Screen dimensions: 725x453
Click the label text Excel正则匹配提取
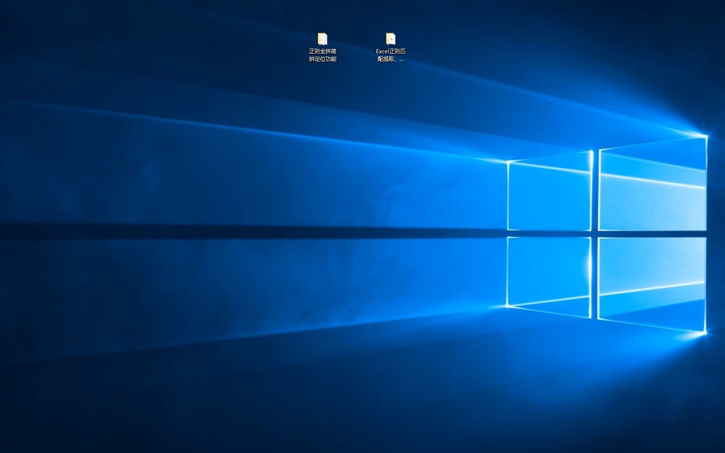coord(390,55)
